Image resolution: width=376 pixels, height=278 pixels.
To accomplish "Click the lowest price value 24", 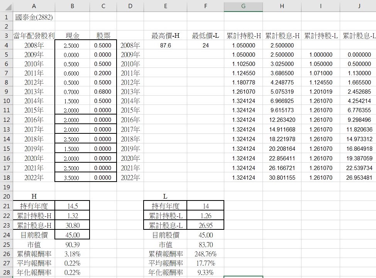I will pos(205,45).
